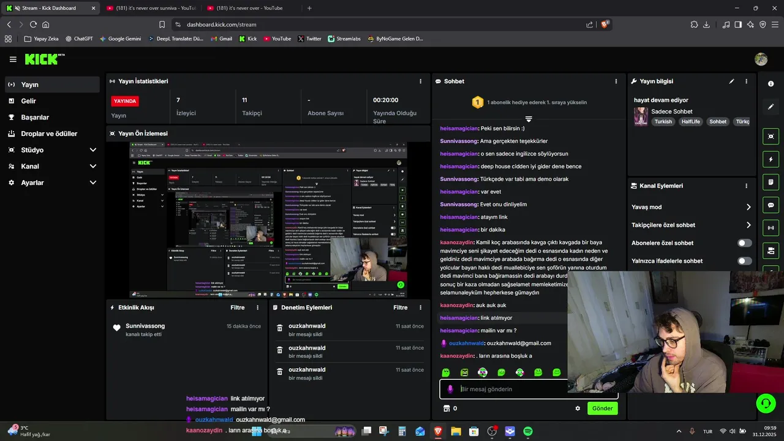
Task: Open Başarılar in sidebar
Action: point(52,117)
